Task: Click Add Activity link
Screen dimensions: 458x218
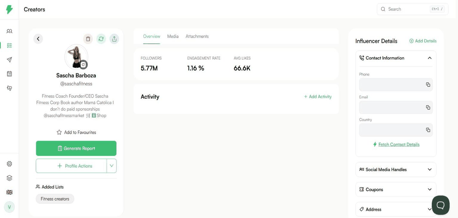Action: 318,97
